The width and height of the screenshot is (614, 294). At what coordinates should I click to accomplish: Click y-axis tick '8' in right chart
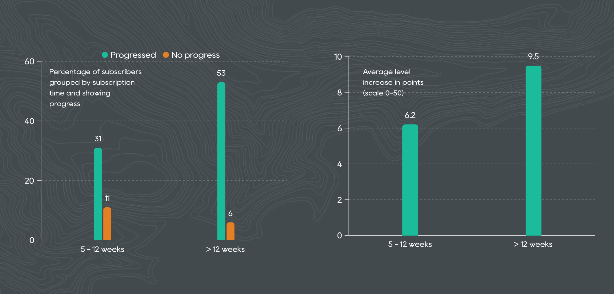[339, 93]
